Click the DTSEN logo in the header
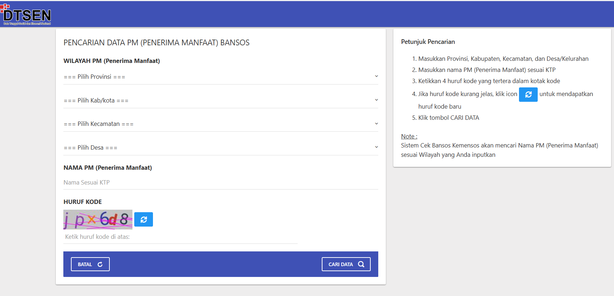This screenshot has width=614, height=296. coord(26,15)
